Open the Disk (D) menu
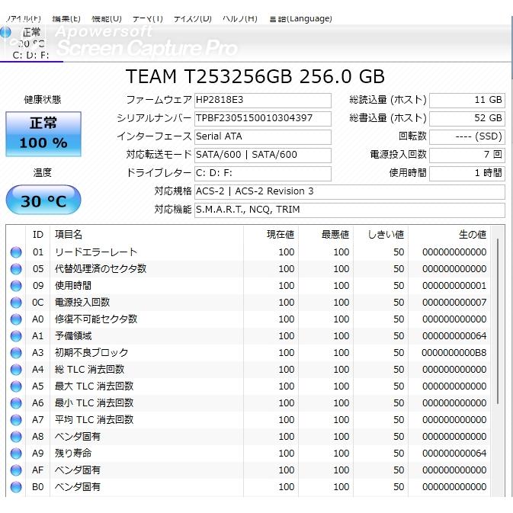 pos(193,18)
